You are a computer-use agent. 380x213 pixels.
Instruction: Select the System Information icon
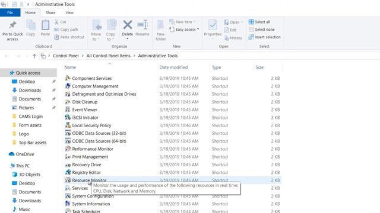[x=68, y=204]
